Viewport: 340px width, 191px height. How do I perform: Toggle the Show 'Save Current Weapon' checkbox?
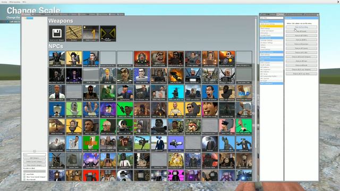pyautogui.click(x=24, y=177)
